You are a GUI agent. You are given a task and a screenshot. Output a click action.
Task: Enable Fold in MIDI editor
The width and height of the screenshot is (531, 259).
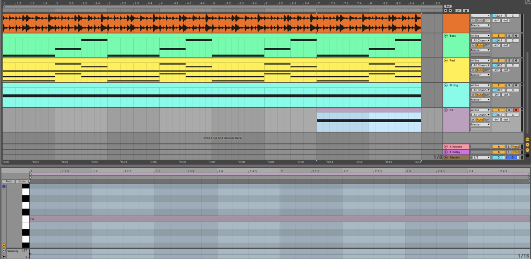tap(8, 182)
